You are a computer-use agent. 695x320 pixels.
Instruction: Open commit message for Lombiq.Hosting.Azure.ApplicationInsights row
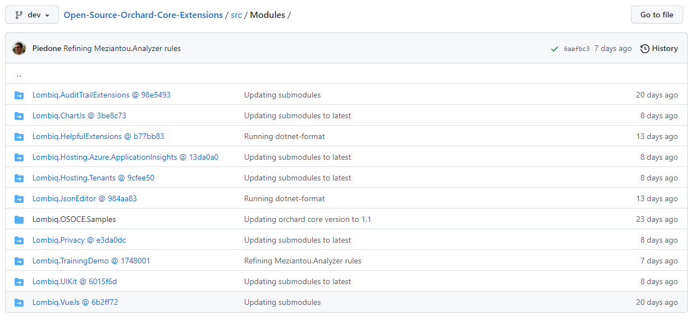[298, 157]
